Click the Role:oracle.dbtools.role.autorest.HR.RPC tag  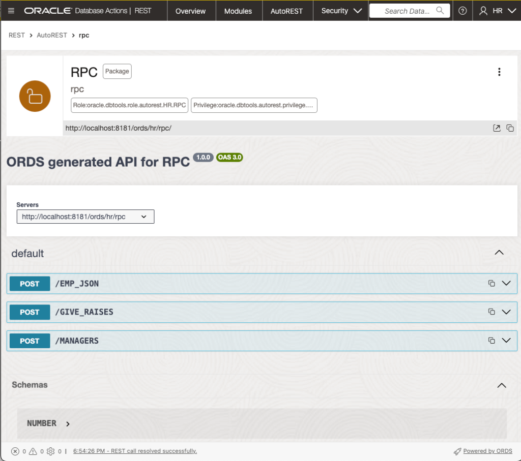[x=129, y=105]
